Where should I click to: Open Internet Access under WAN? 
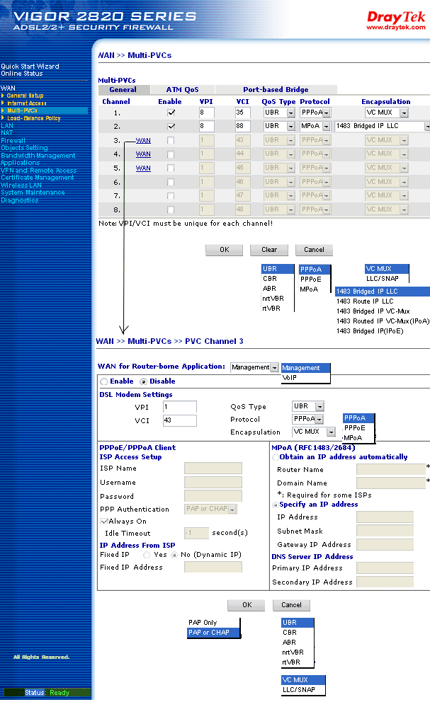(x=26, y=103)
